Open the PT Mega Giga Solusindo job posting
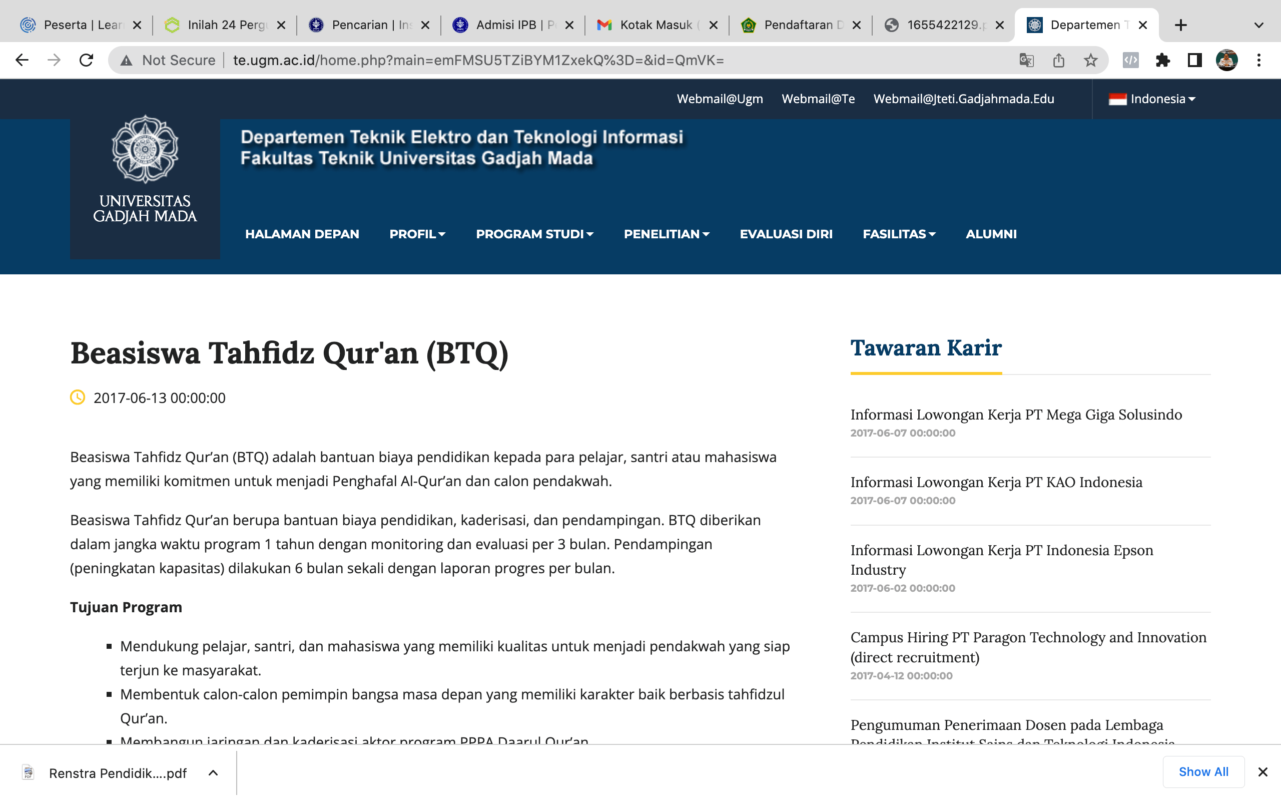1281x801 pixels. (1016, 415)
